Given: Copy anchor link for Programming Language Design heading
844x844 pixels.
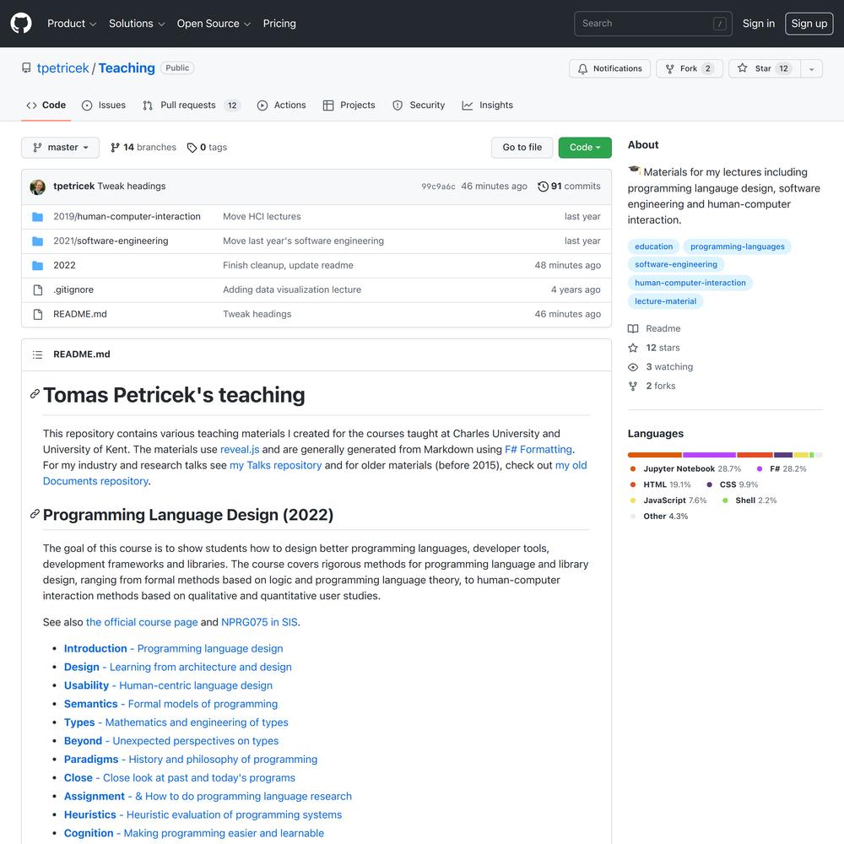Looking at the screenshot, I should tap(35, 514).
